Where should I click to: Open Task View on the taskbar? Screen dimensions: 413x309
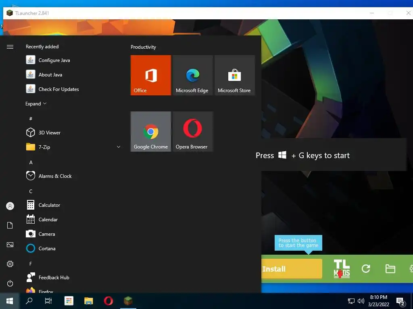48,301
